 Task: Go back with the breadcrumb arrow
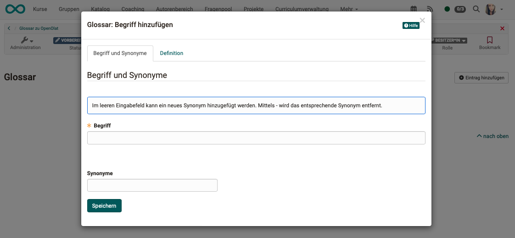point(9,28)
